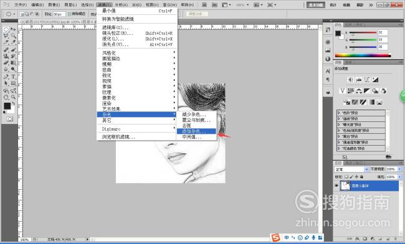Select the Path Selection tool
405x244 pixels.
(6, 83)
